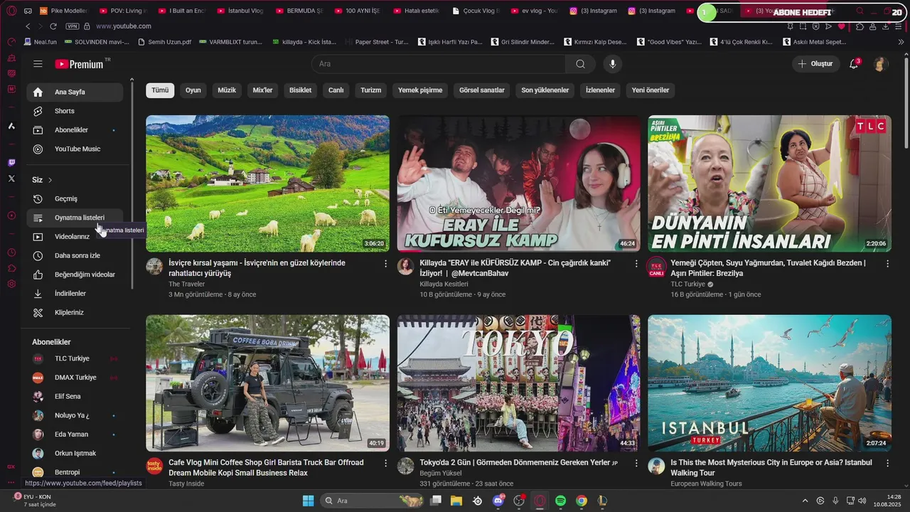
Task: Open options for ERAY ile KÜFÜRSÜZ KAMP video
Action: [x=637, y=264]
